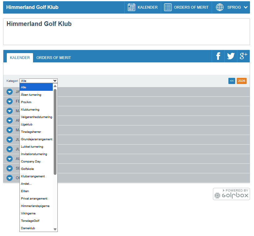Viewport: 254px width, 236px height.
Task: Go to previous year with << button
Action: [232, 81]
